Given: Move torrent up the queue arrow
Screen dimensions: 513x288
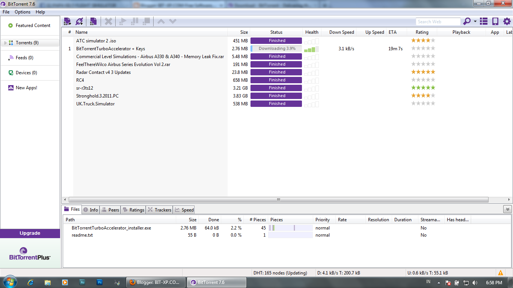Looking at the screenshot, I should pos(161,21).
